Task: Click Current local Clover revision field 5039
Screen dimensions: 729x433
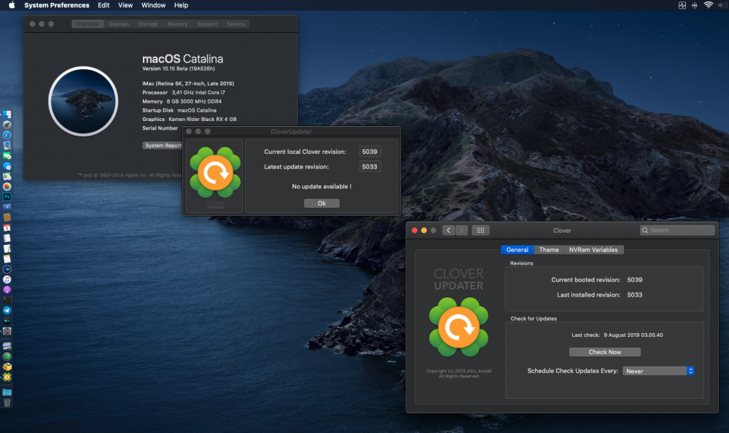Action: point(370,152)
